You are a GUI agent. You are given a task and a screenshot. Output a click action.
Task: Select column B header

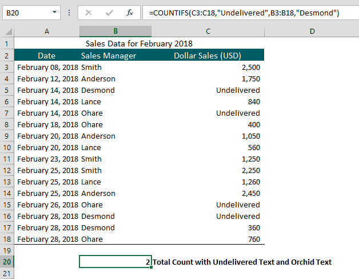click(115, 32)
